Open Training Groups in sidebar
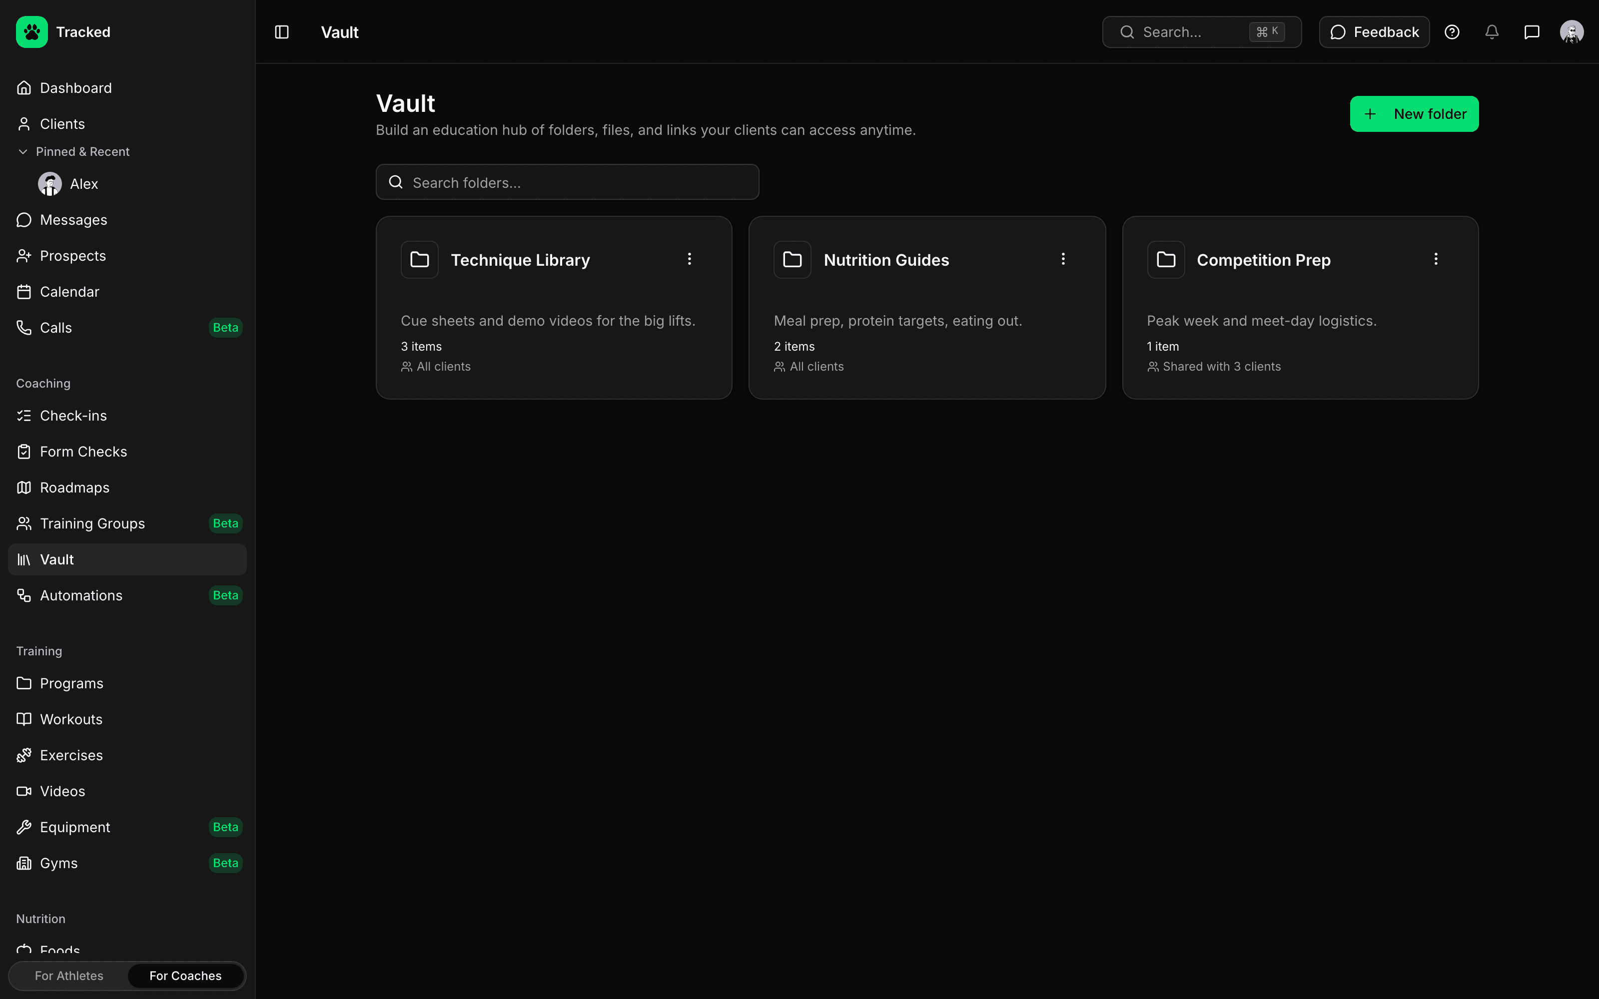Screen dimensions: 1599x999 tap(127, 523)
